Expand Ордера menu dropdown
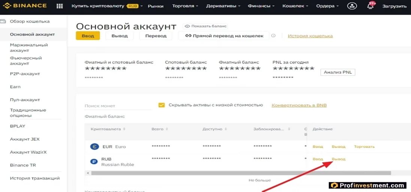The height and width of the screenshot is (192, 411). (327, 6)
